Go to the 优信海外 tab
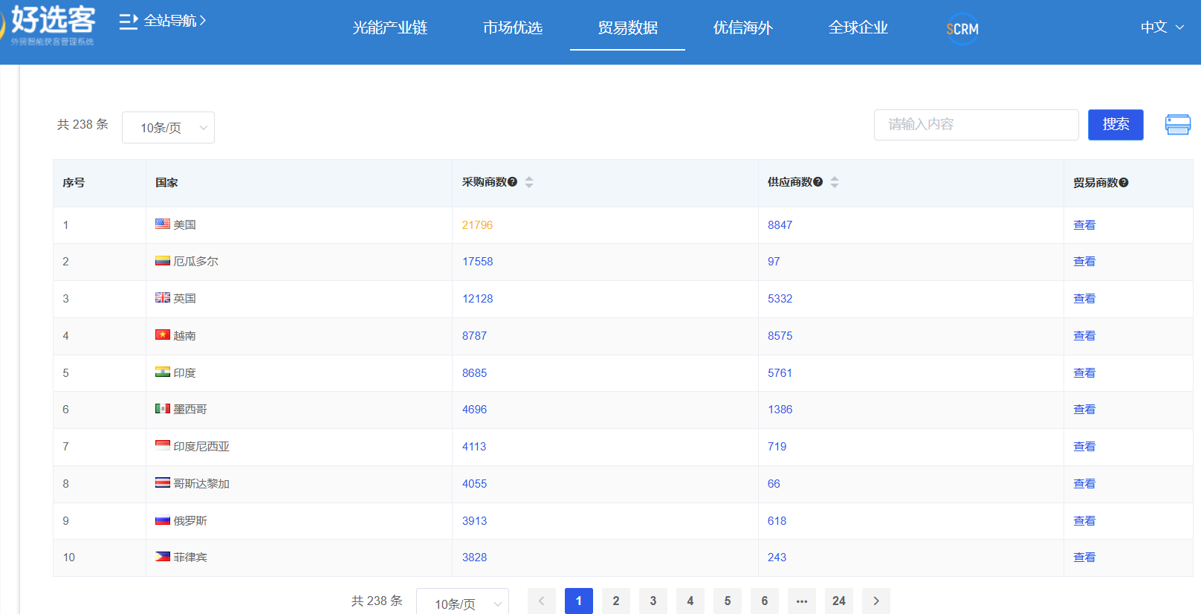 (x=743, y=28)
